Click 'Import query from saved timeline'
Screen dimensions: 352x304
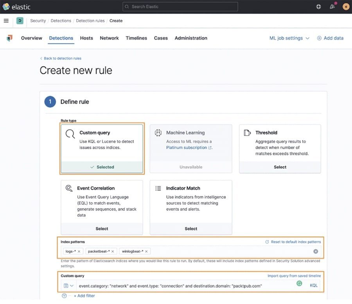click(294, 275)
